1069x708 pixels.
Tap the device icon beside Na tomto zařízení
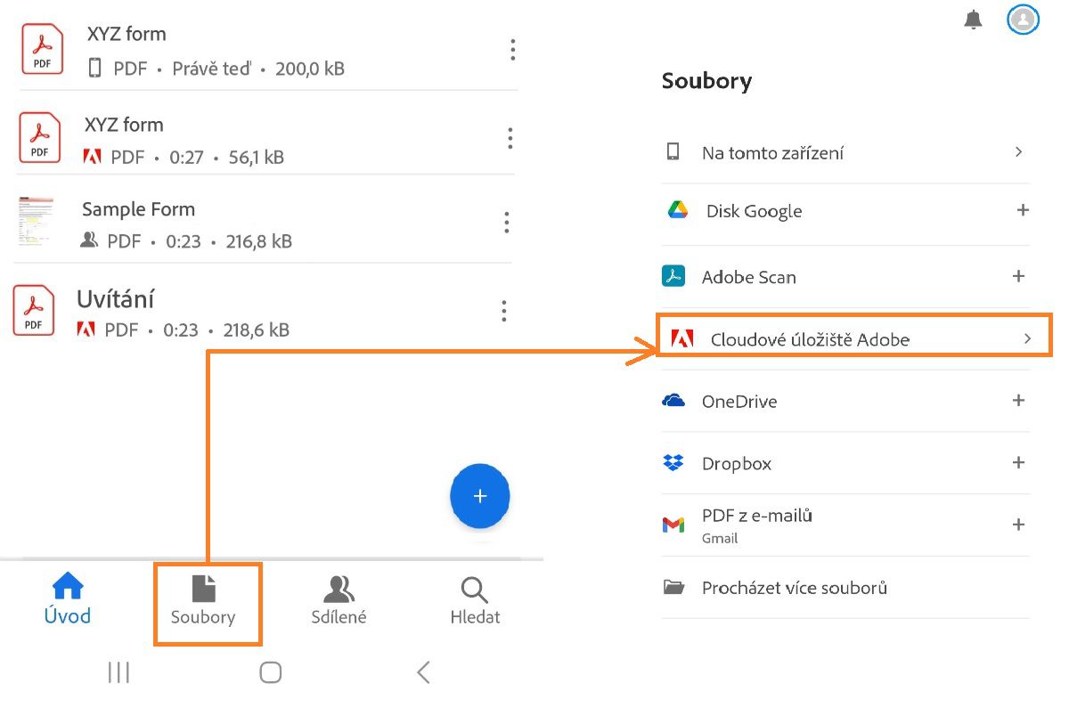tap(673, 152)
